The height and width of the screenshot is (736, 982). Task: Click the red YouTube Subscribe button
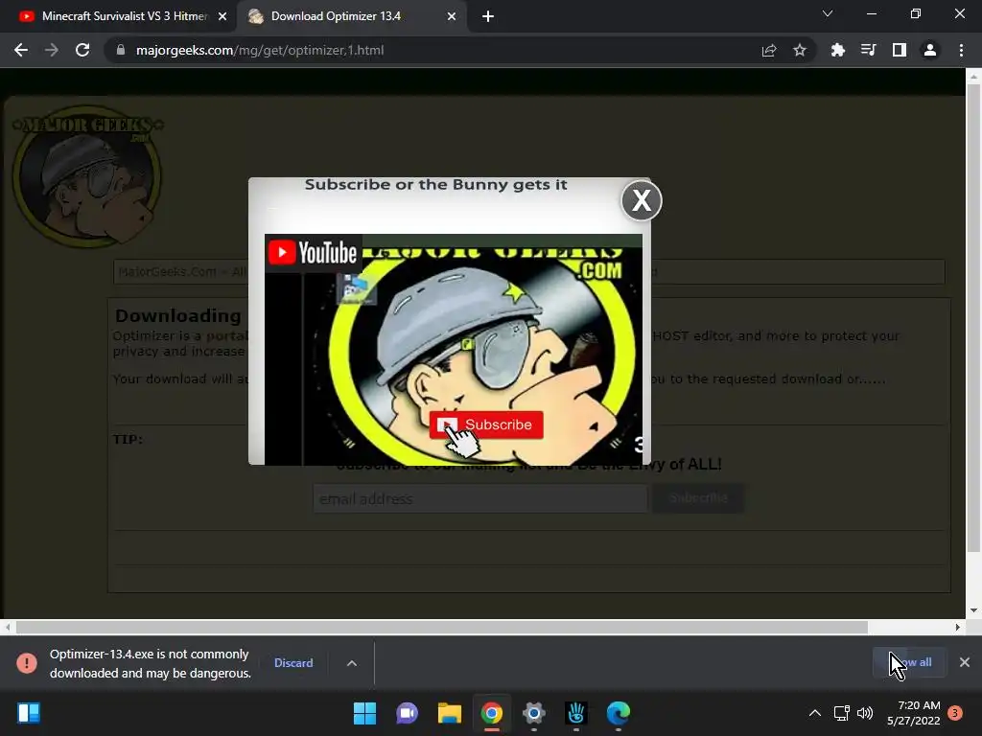(486, 425)
